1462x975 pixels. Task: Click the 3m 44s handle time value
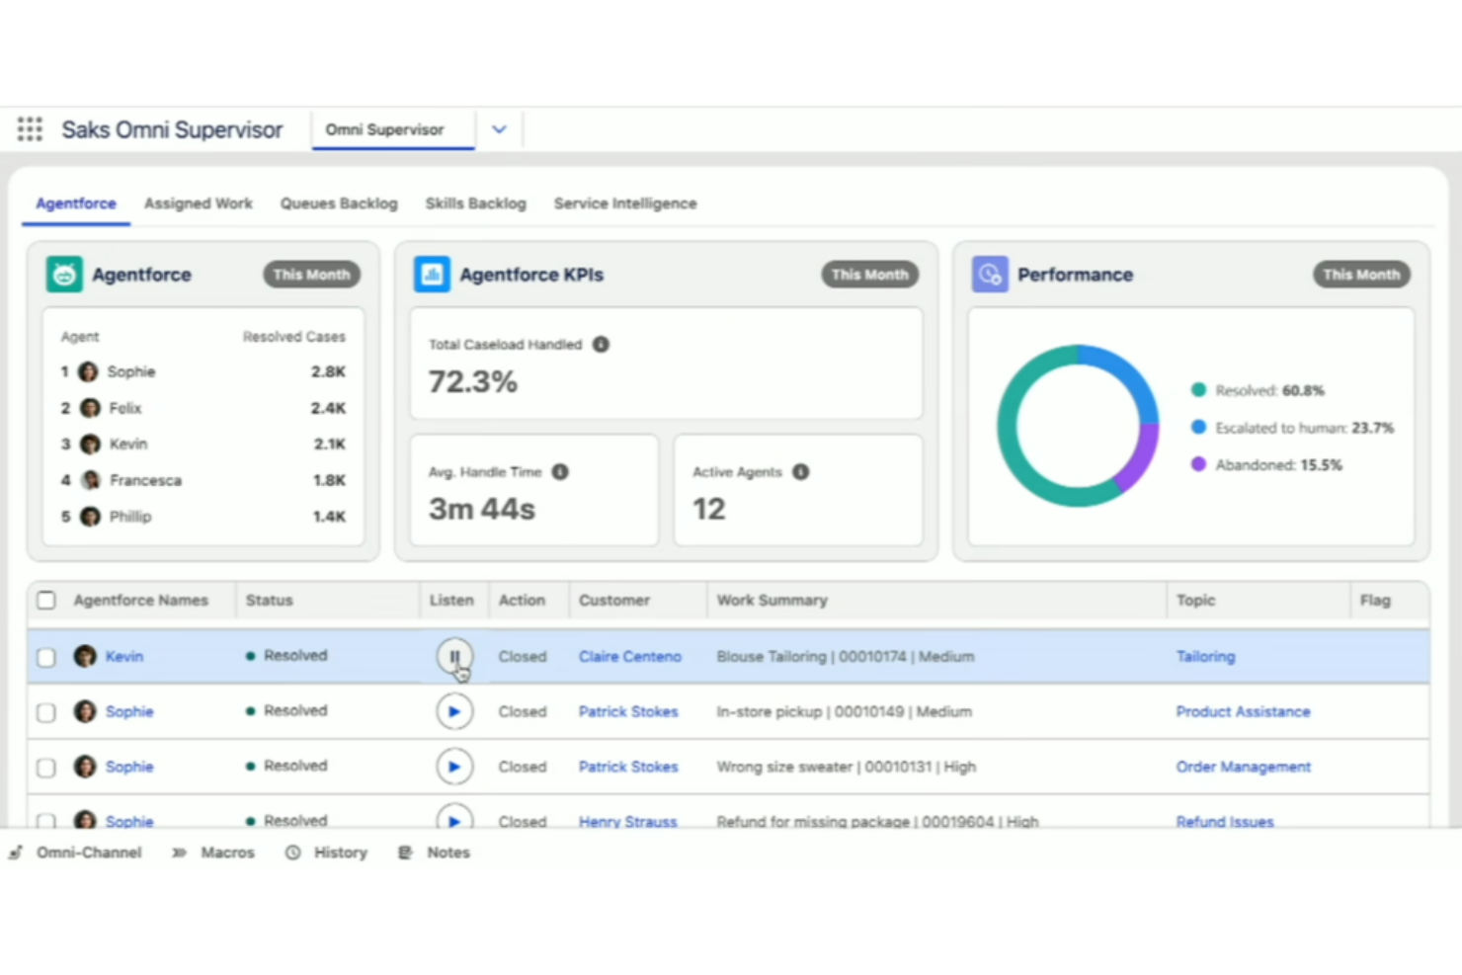[x=482, y=509]
